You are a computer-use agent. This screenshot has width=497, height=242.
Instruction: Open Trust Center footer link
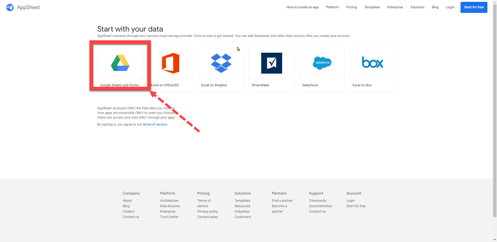click(x=169, y=217)
